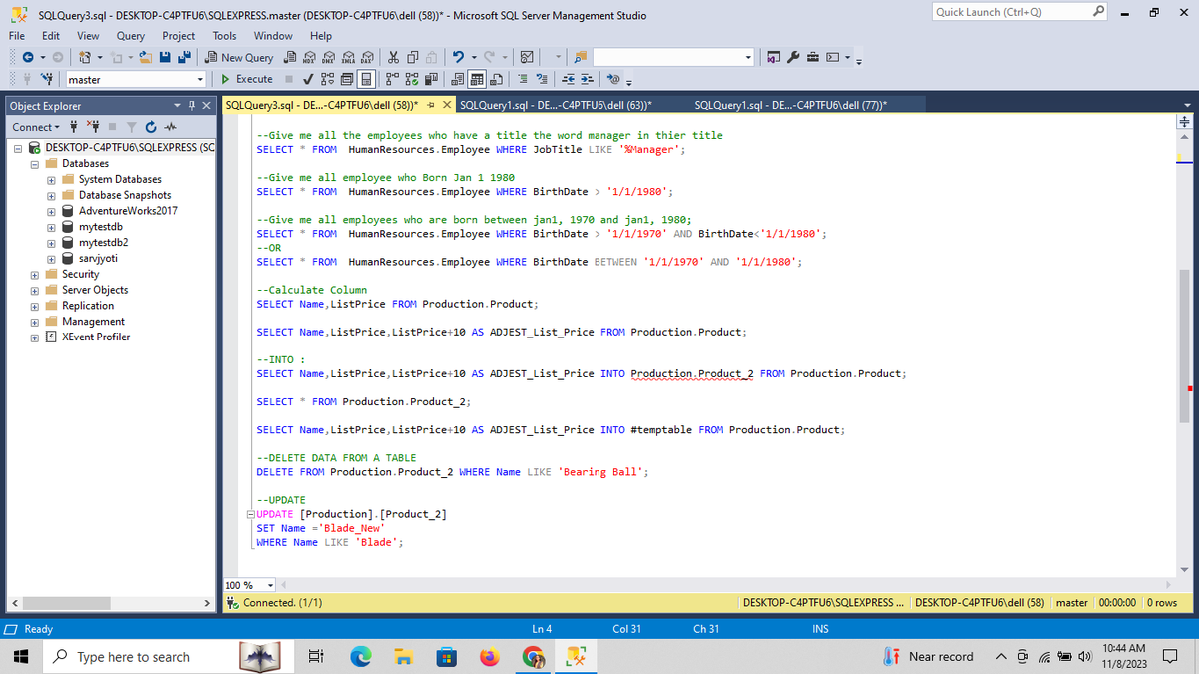Click the Analysis Services DMX Query icon

pyautogui.click(x=329, y=58)
